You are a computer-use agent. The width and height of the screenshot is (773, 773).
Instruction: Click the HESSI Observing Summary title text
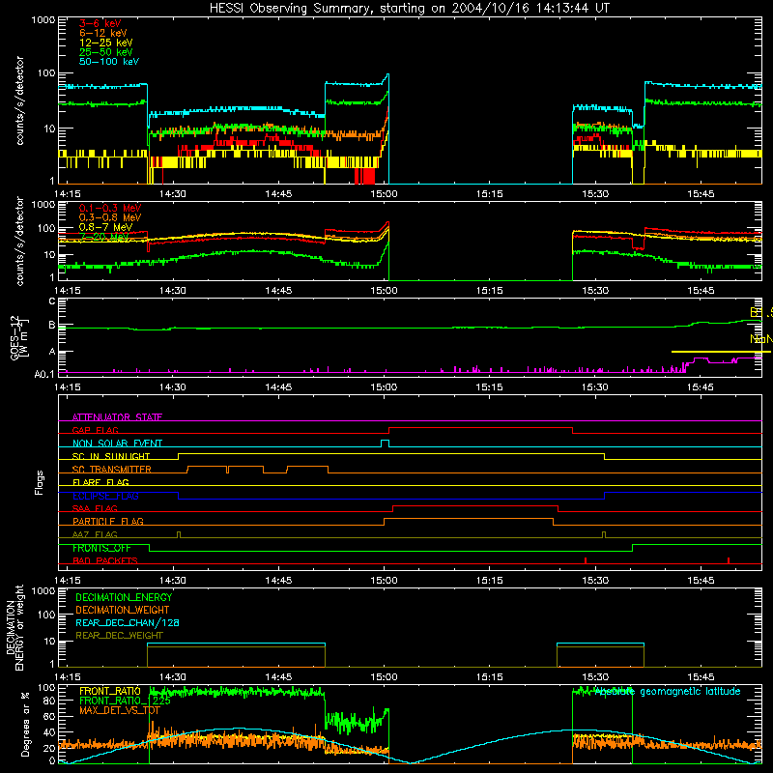tap(409, 9)
